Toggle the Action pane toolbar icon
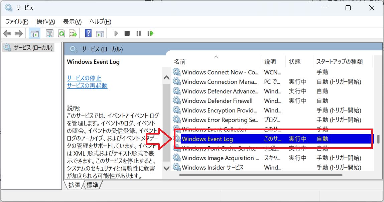Screen dimensions: 384x202 coord(100,33)
